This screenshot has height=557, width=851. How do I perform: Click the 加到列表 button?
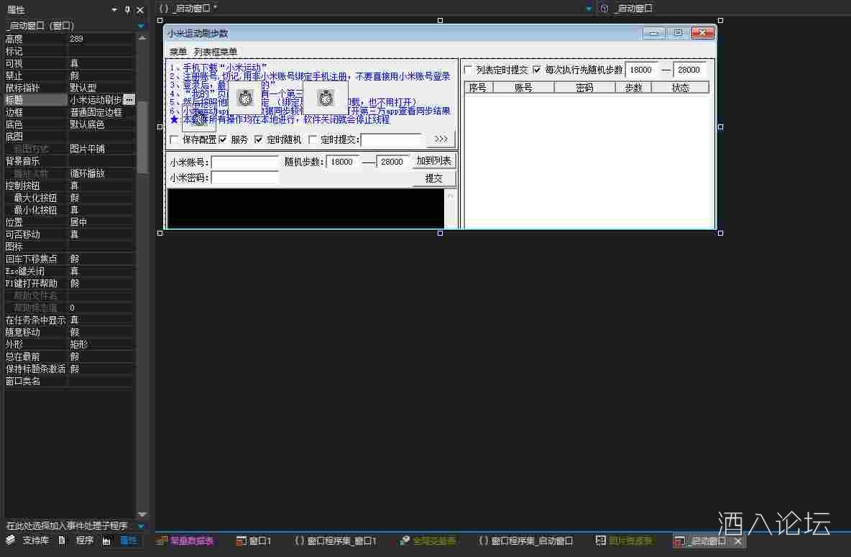433,161
